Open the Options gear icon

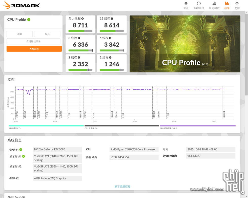237,3
